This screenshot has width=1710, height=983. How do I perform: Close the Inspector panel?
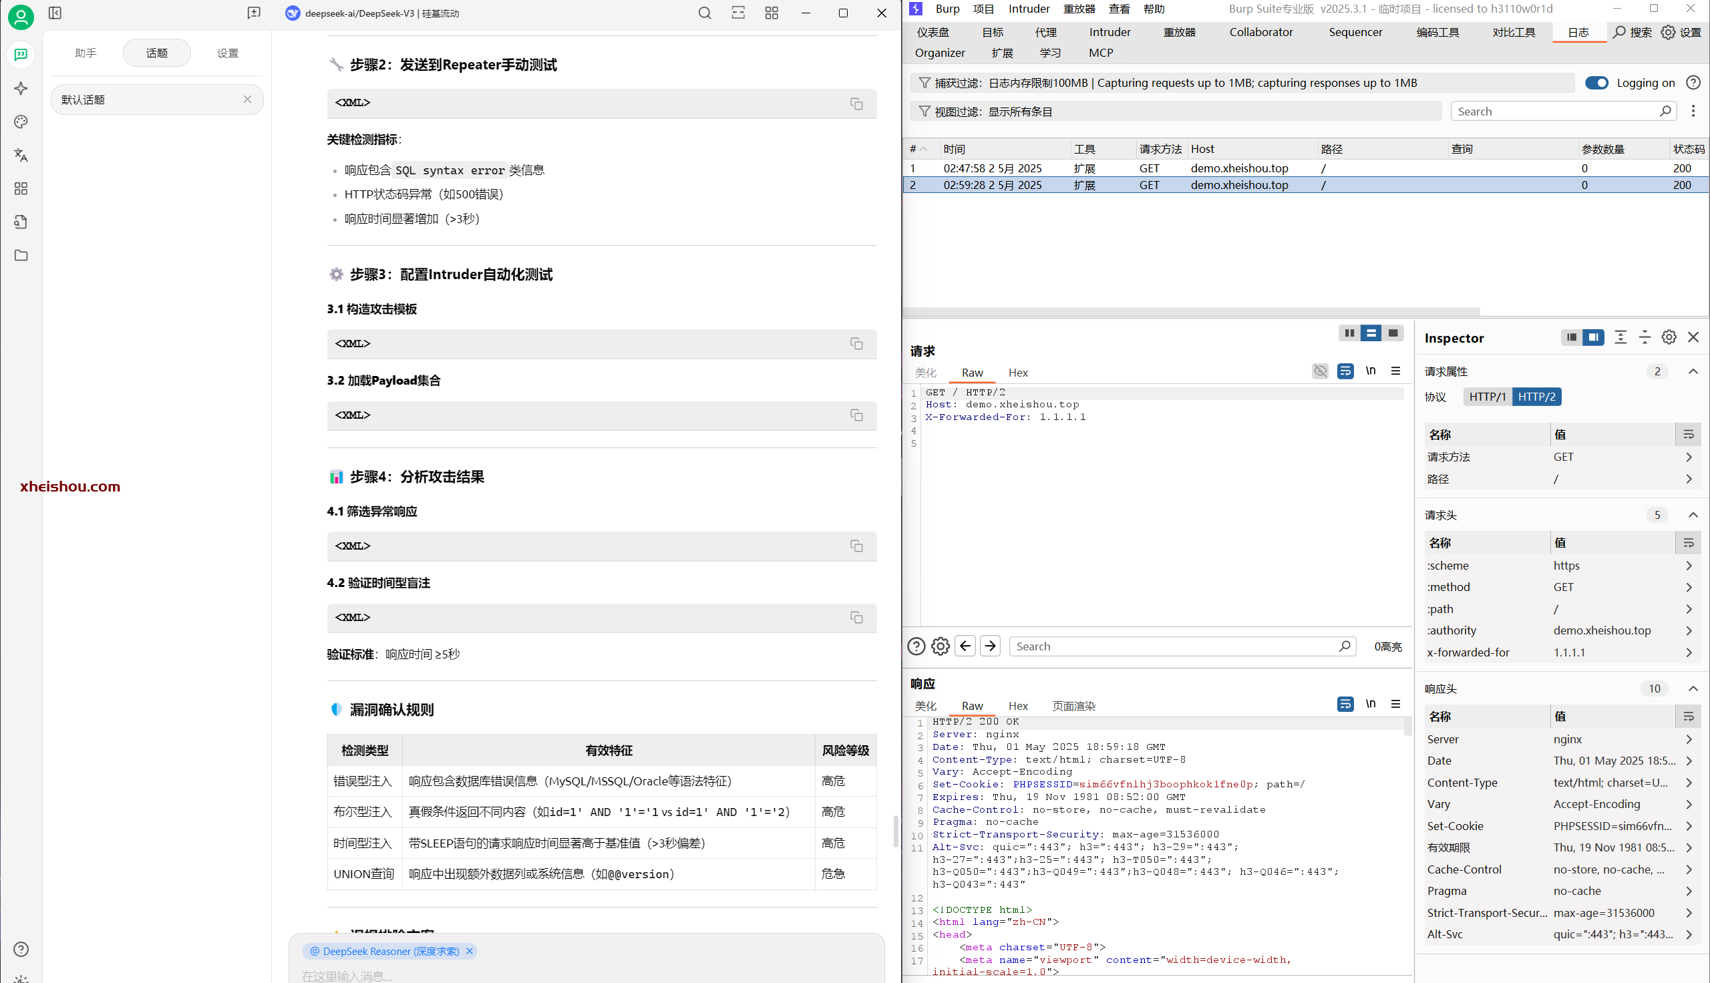tap(1693, 337)
